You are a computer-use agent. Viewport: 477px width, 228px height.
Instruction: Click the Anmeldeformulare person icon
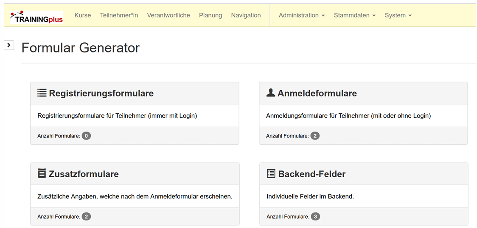(x=270, y=93)
